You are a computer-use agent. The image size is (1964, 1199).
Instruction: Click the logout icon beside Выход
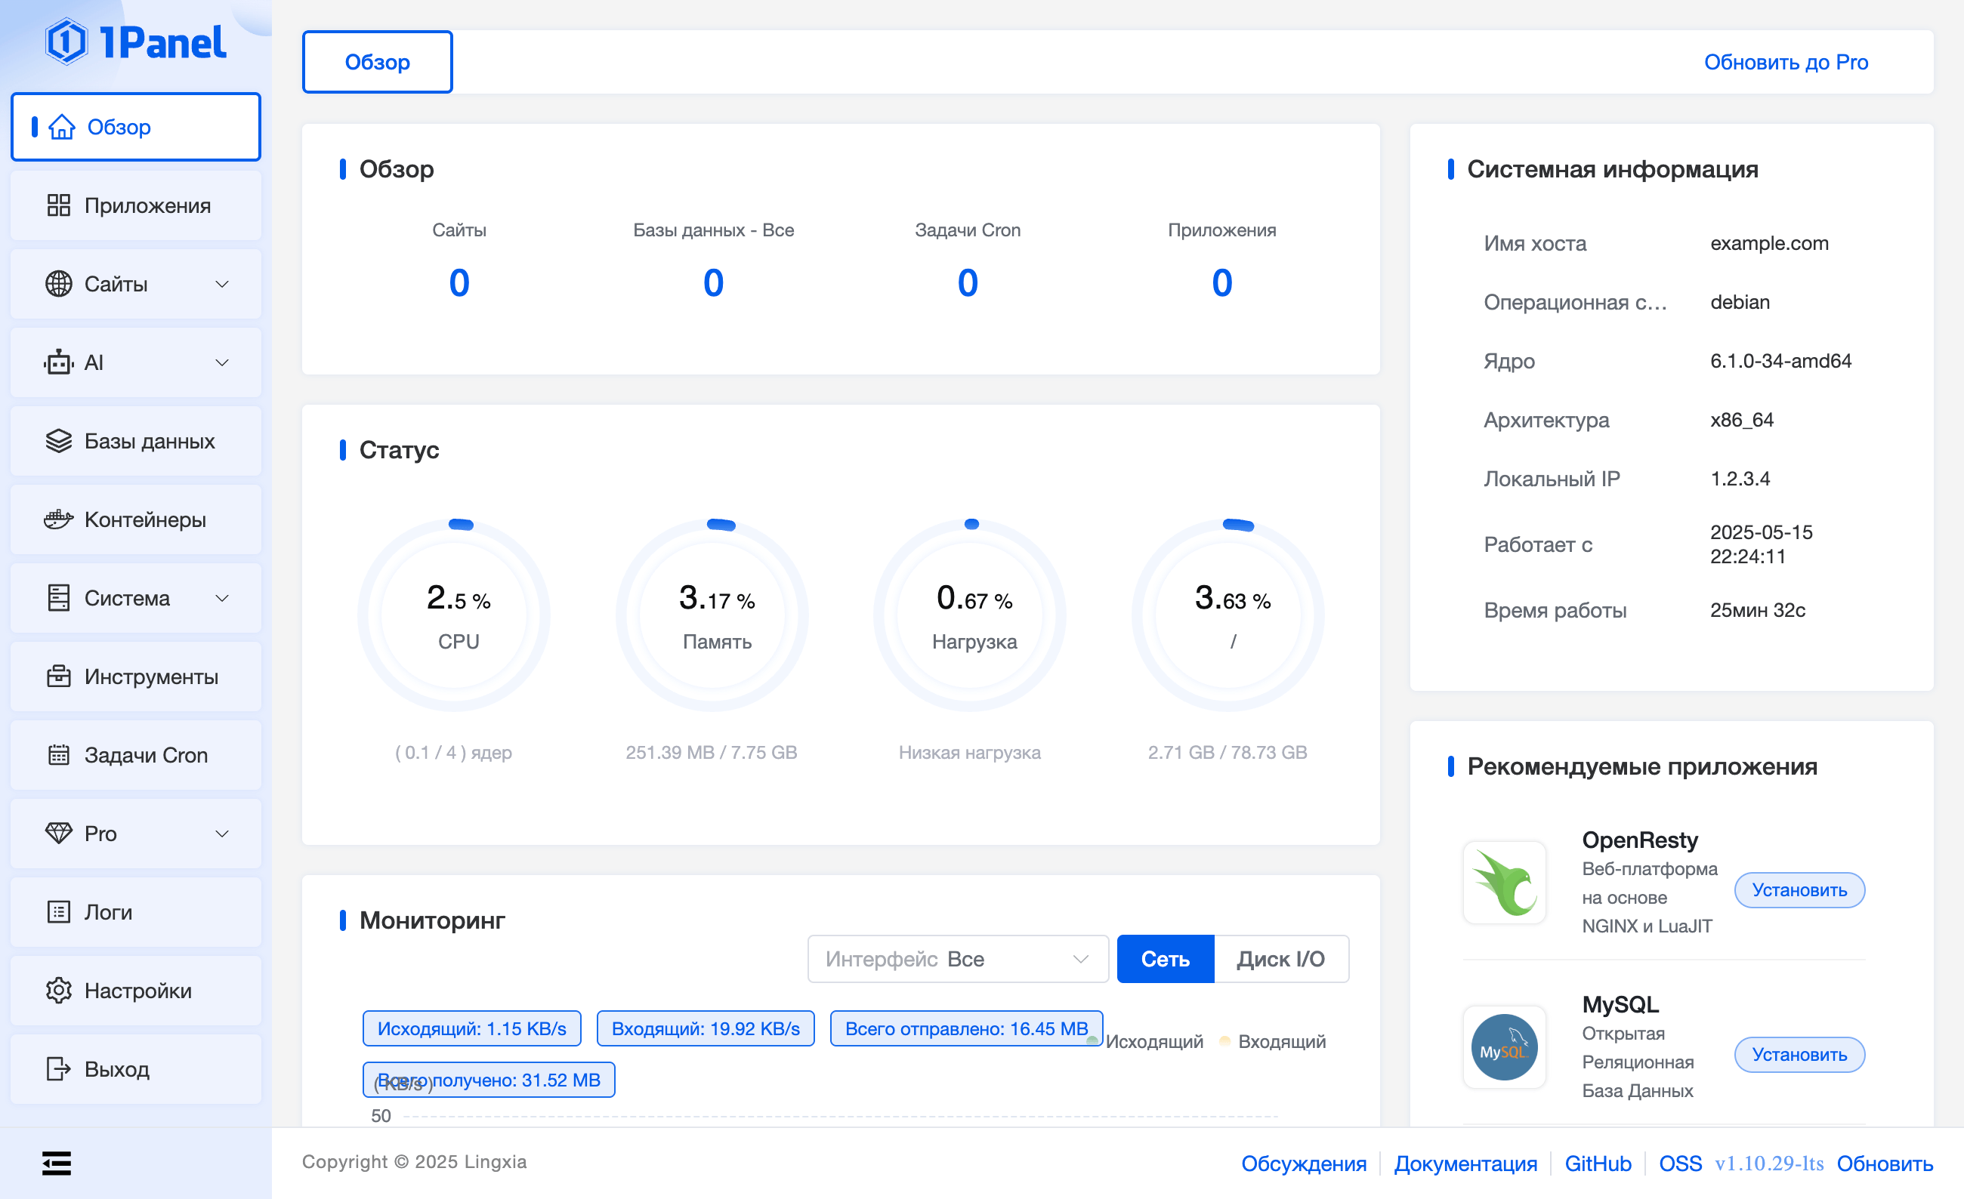pos(58,1068)
